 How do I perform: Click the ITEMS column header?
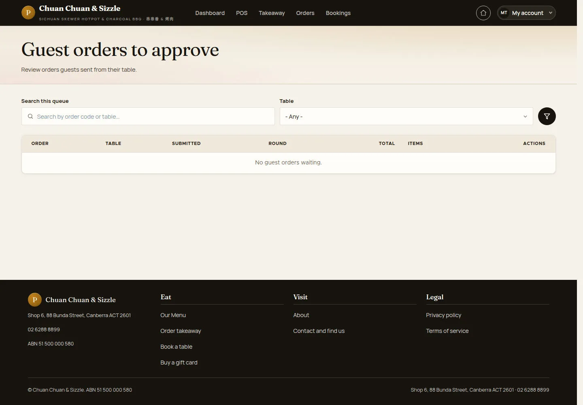(415, 143)
